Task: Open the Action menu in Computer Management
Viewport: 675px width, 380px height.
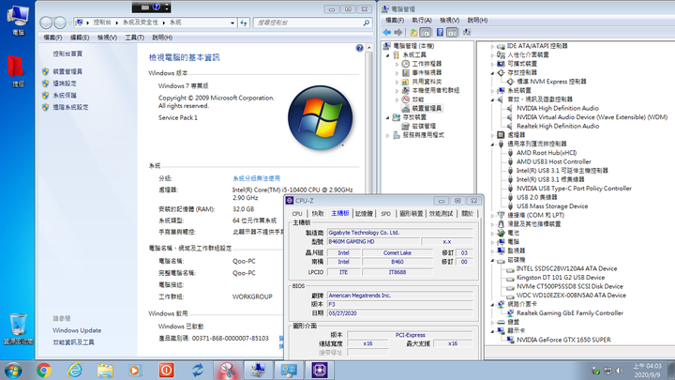Action: [x=422, y=21]
